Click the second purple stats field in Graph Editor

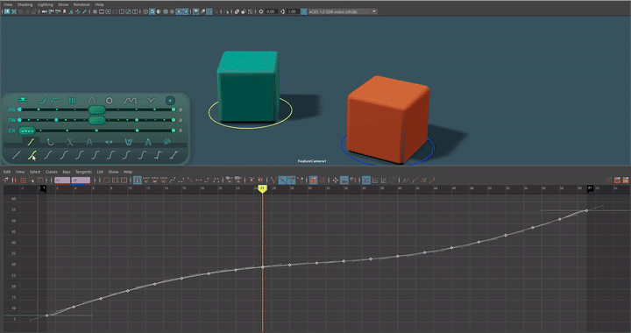click(x=81, y=181)
